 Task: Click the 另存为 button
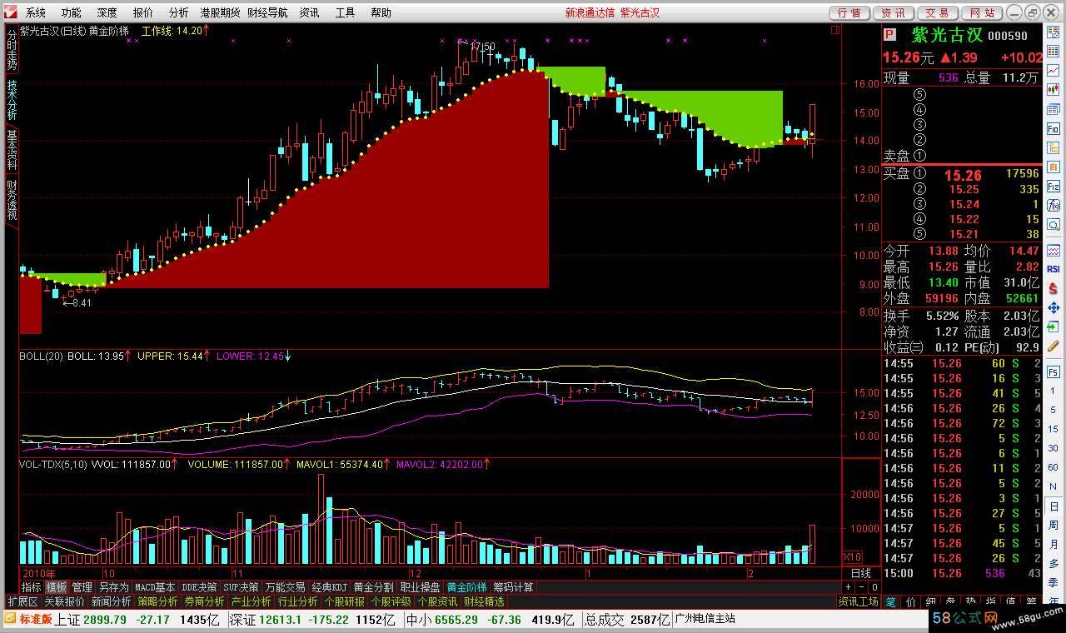[x=112, y=587]
